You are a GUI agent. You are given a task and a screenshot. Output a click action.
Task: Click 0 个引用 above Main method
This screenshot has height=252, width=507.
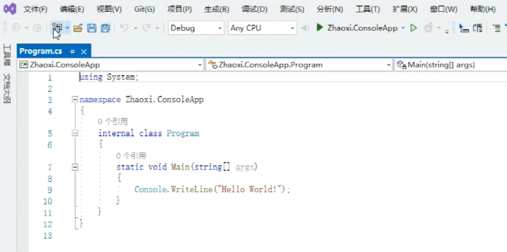pos(131,155)
